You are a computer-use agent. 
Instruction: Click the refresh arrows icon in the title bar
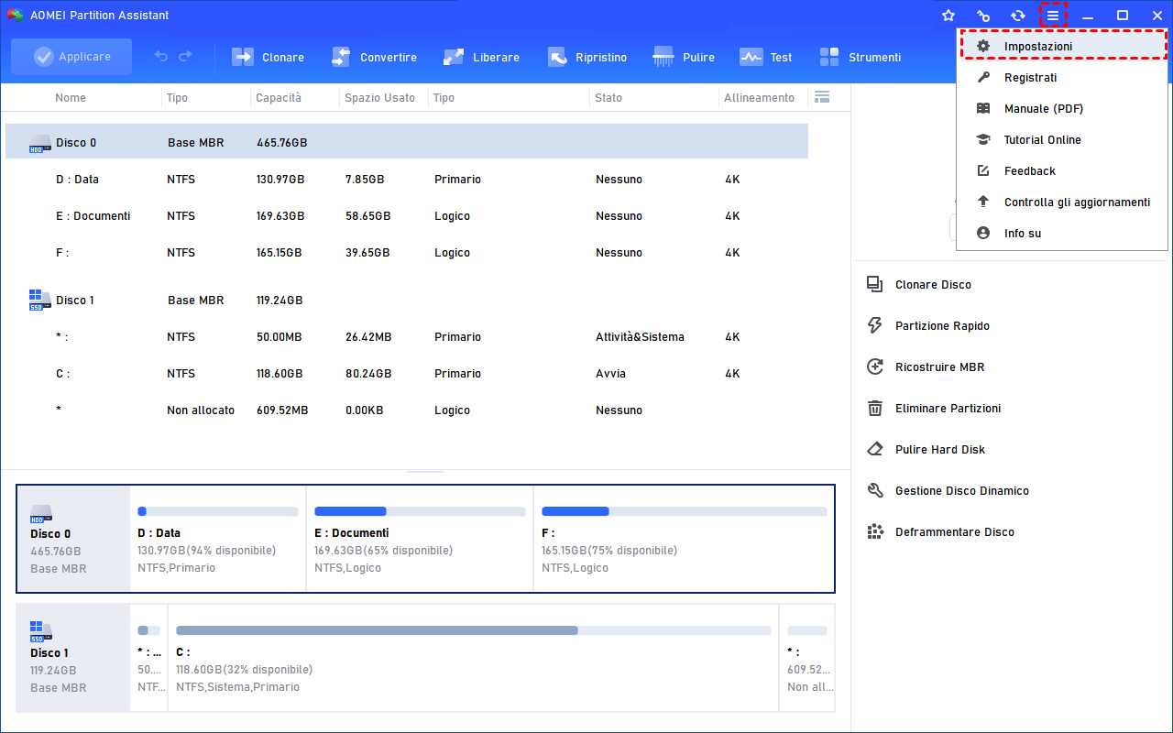1018,16
